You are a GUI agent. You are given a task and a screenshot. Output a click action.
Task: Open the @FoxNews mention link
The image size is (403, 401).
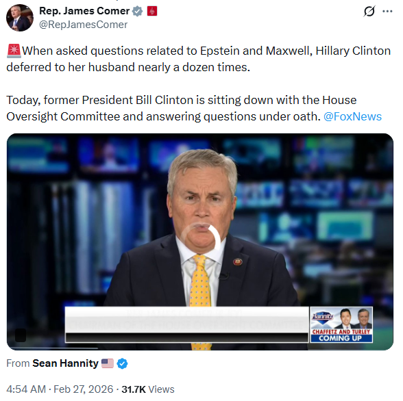tap(352, 116)
